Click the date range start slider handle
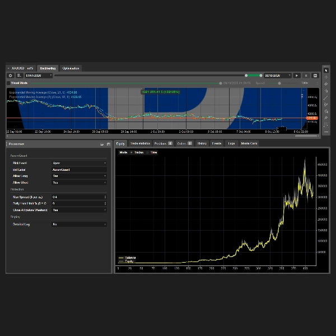Screen dimensions: 336x336 [x=246, y=76]
